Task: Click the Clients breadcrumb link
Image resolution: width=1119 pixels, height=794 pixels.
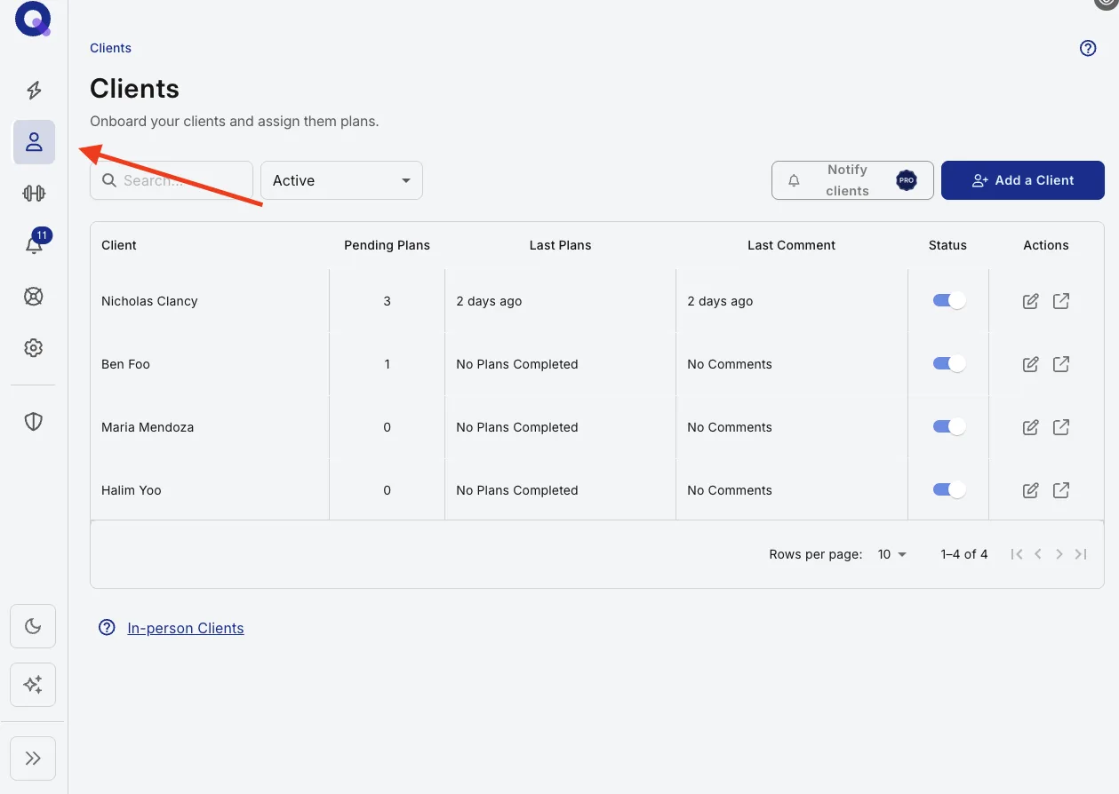Action: [110, 48]
